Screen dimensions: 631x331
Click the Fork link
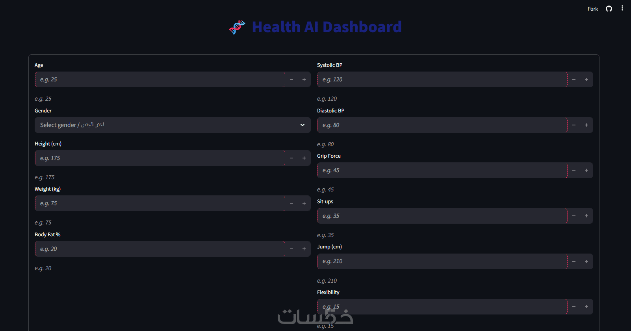coord(592,9)
